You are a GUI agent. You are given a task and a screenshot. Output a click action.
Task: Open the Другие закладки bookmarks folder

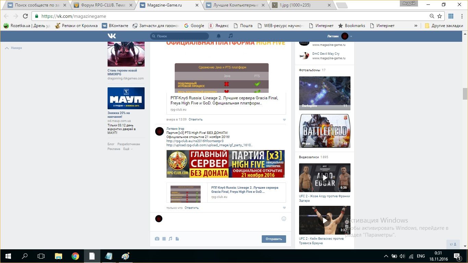pos(444,26)
